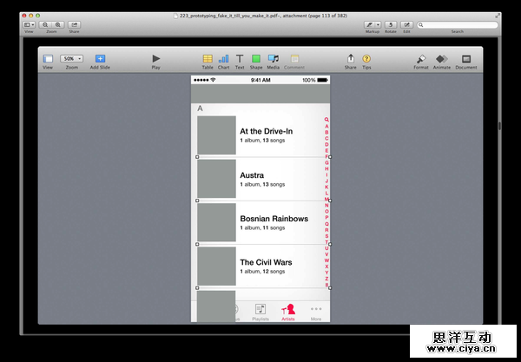Click the green Shape icon
This screenshot has height=362, width=521.
256,58
